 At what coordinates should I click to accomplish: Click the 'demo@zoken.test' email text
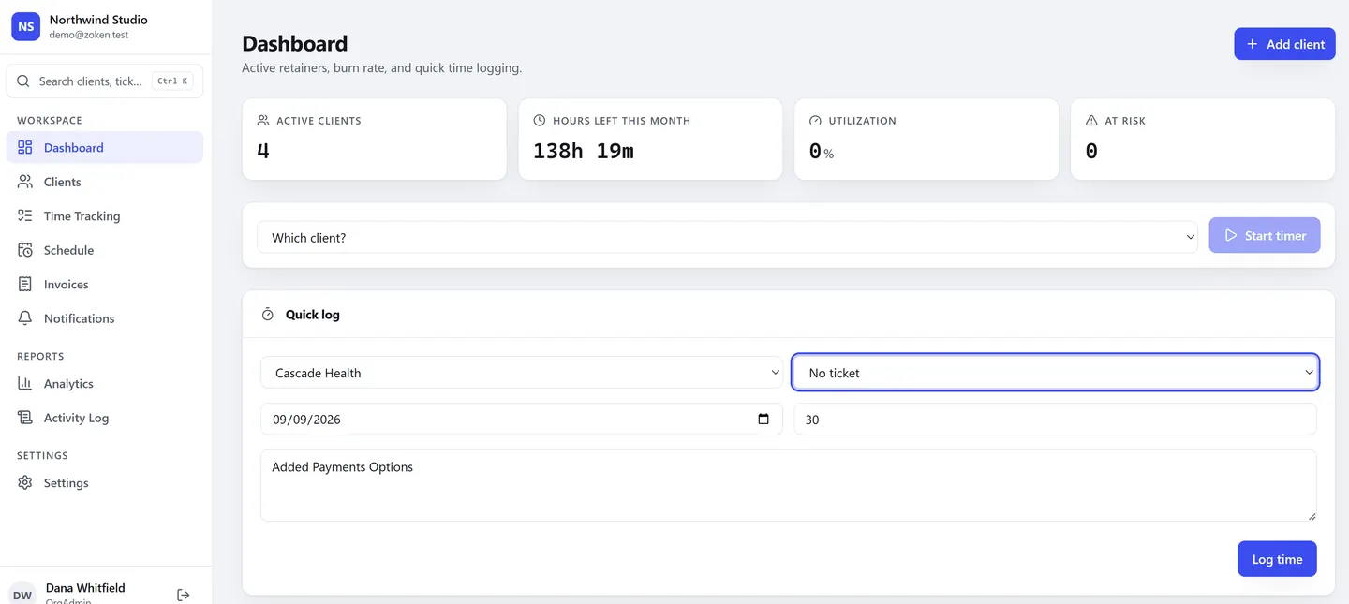(89, 35)
